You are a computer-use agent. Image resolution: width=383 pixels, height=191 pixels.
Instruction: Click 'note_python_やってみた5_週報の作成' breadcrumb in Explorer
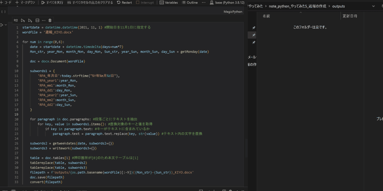(297, 6)
